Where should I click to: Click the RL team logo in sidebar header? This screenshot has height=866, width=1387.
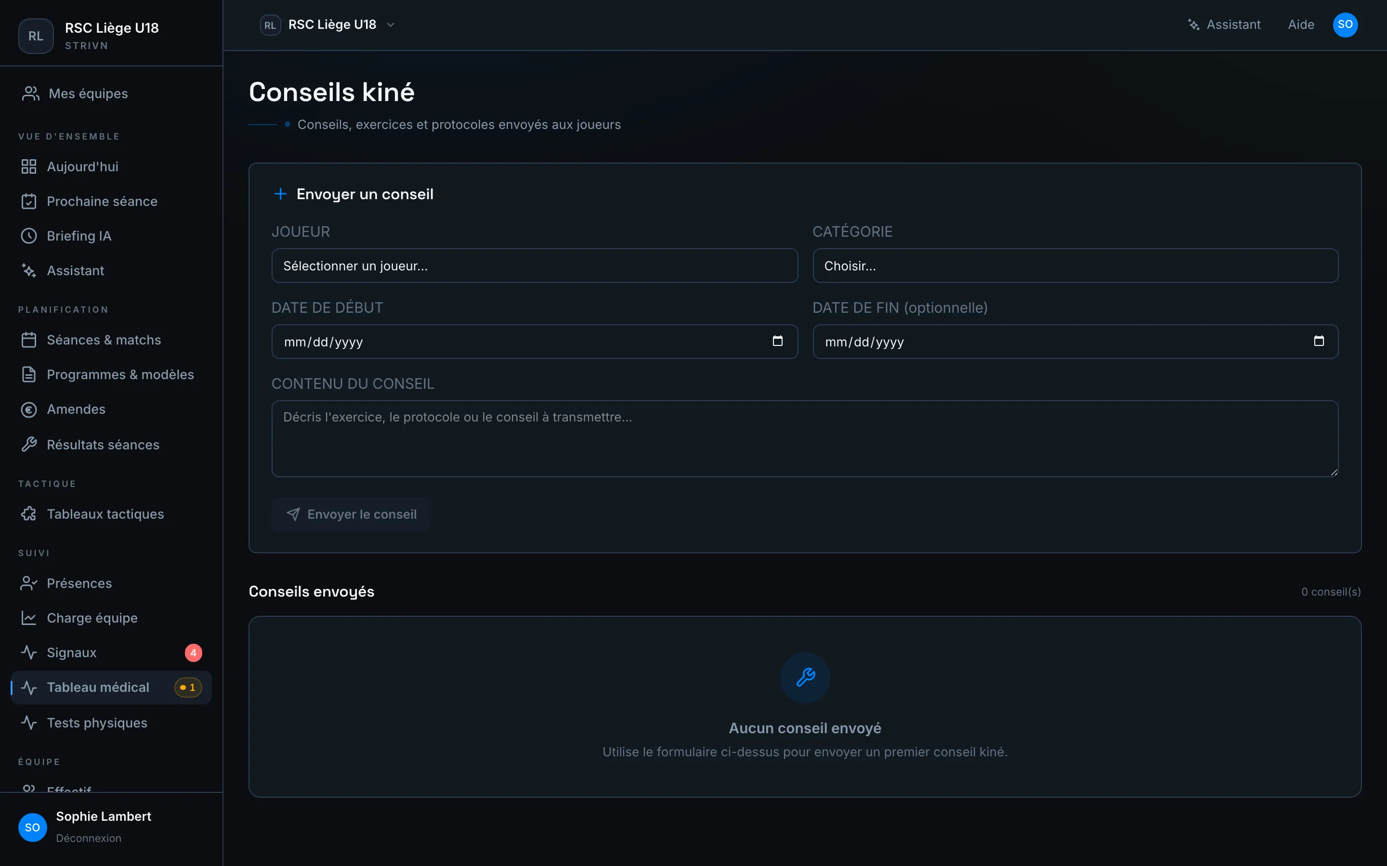[36, 36]
